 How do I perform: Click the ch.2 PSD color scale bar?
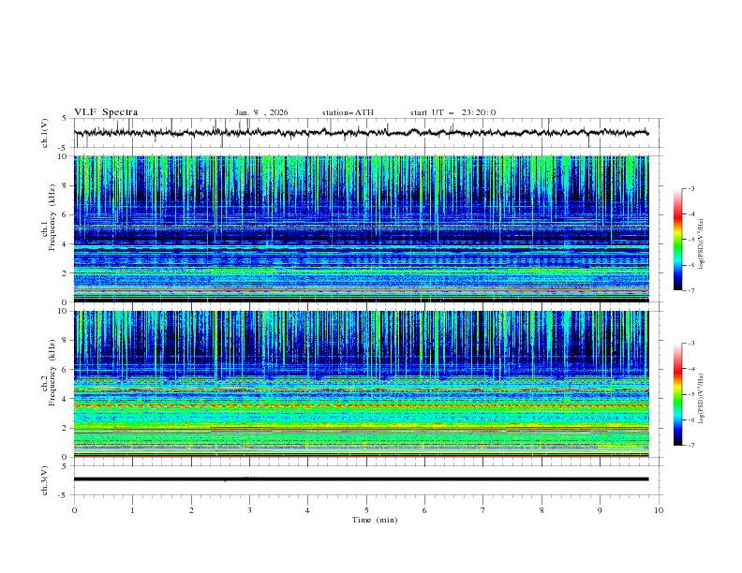[x=677, y=394]
